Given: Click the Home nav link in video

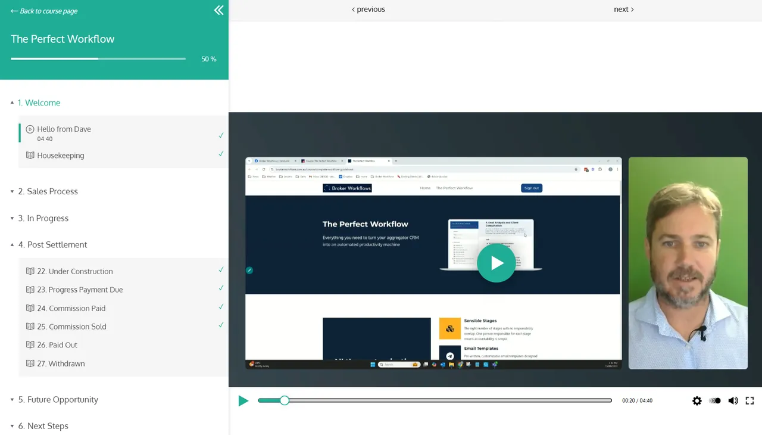Looking at the screenshot, I should (425, 188).
